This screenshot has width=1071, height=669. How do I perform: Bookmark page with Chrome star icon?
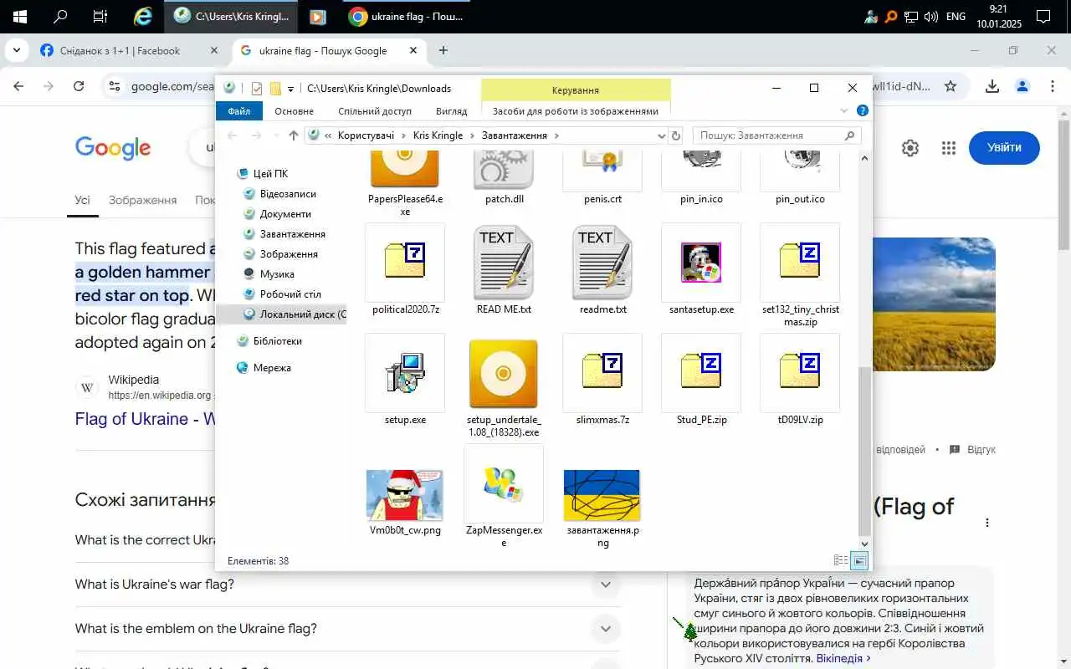click(951, 86)
